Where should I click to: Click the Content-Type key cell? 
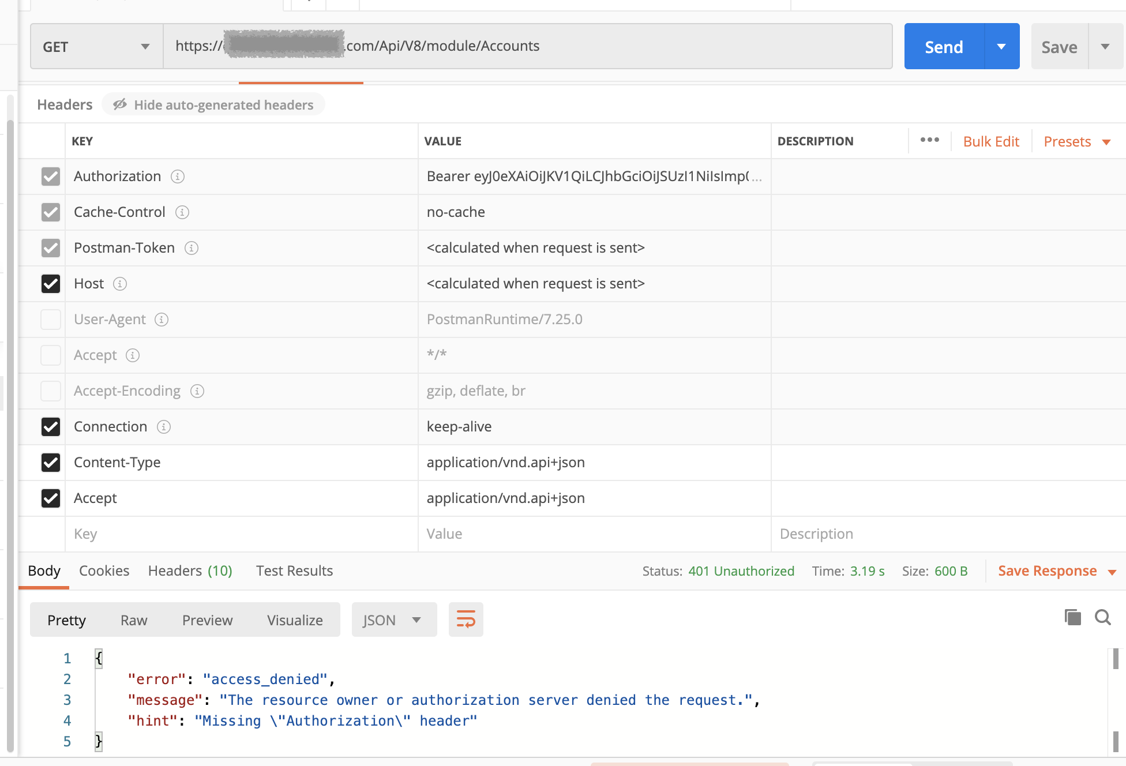point(241,463)
